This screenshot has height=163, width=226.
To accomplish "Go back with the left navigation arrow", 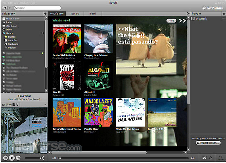I will pyautogui.click(x=5, y=8).
